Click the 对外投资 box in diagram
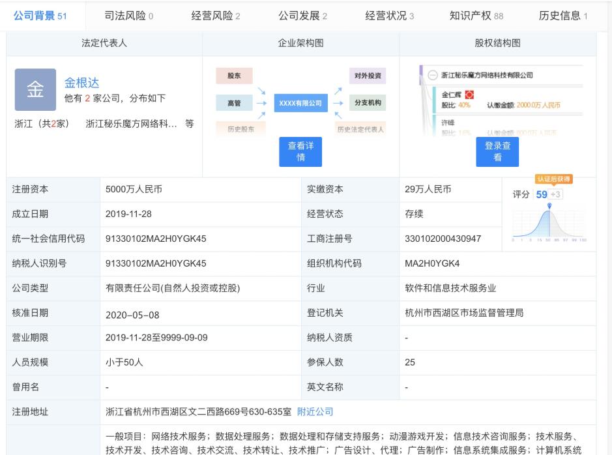 point(368,76)
